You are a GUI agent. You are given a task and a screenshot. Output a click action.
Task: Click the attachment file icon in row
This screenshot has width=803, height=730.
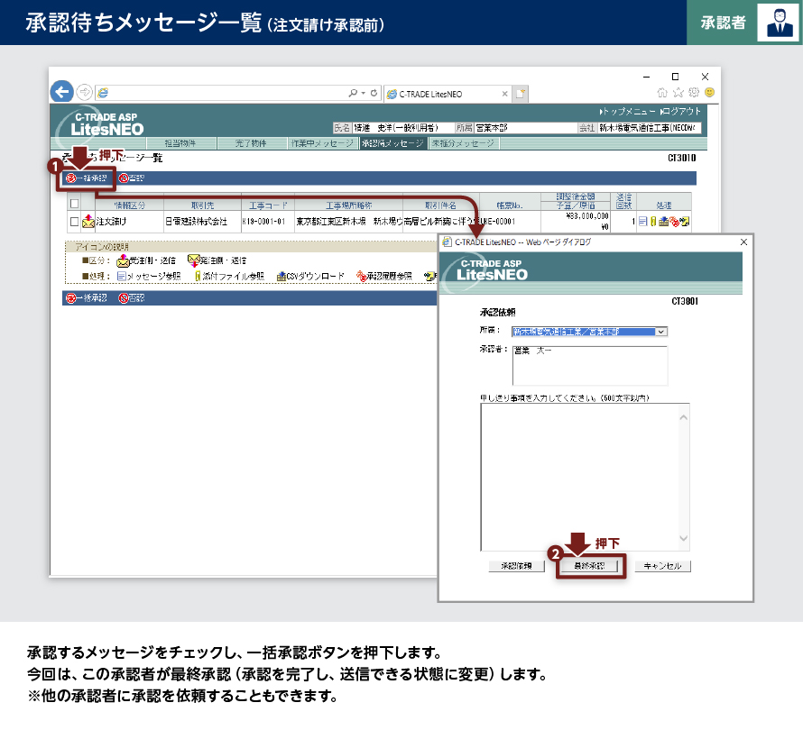651,221
